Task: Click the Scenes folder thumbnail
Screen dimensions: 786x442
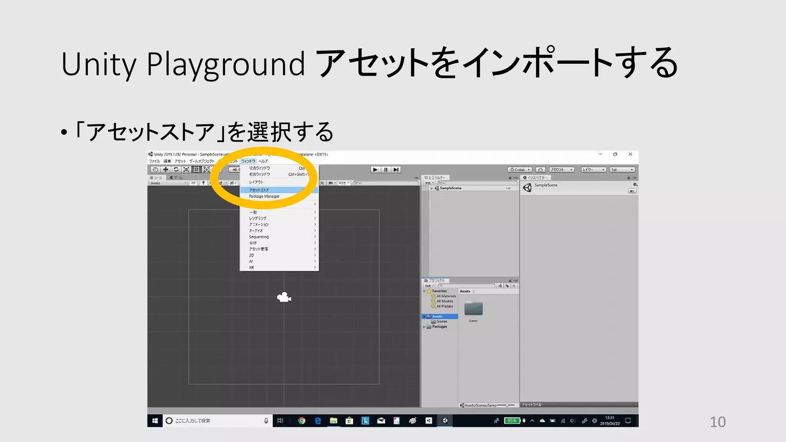Action: tap(473, 308)
